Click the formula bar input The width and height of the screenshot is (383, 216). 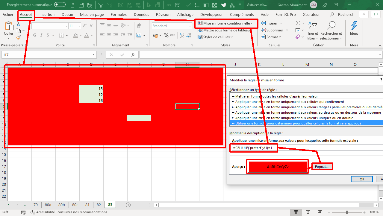pyautogui.click(x=261, y=55)
